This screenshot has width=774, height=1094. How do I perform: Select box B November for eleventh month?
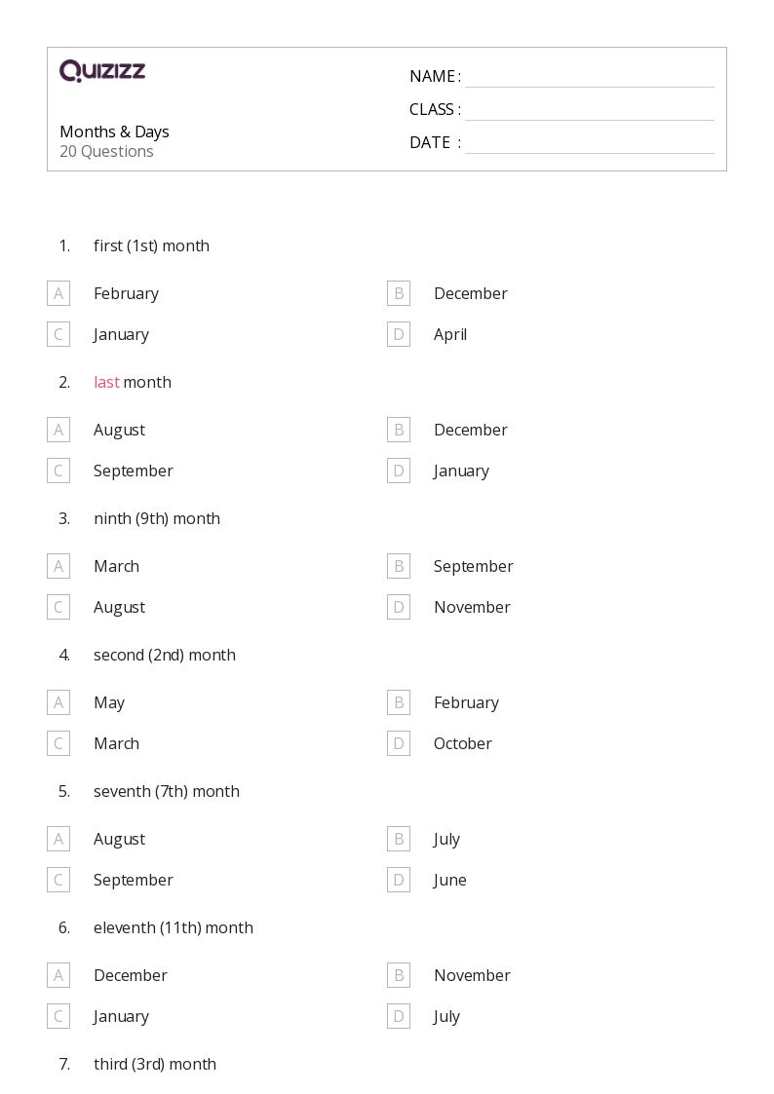click(x=399, y=975)
